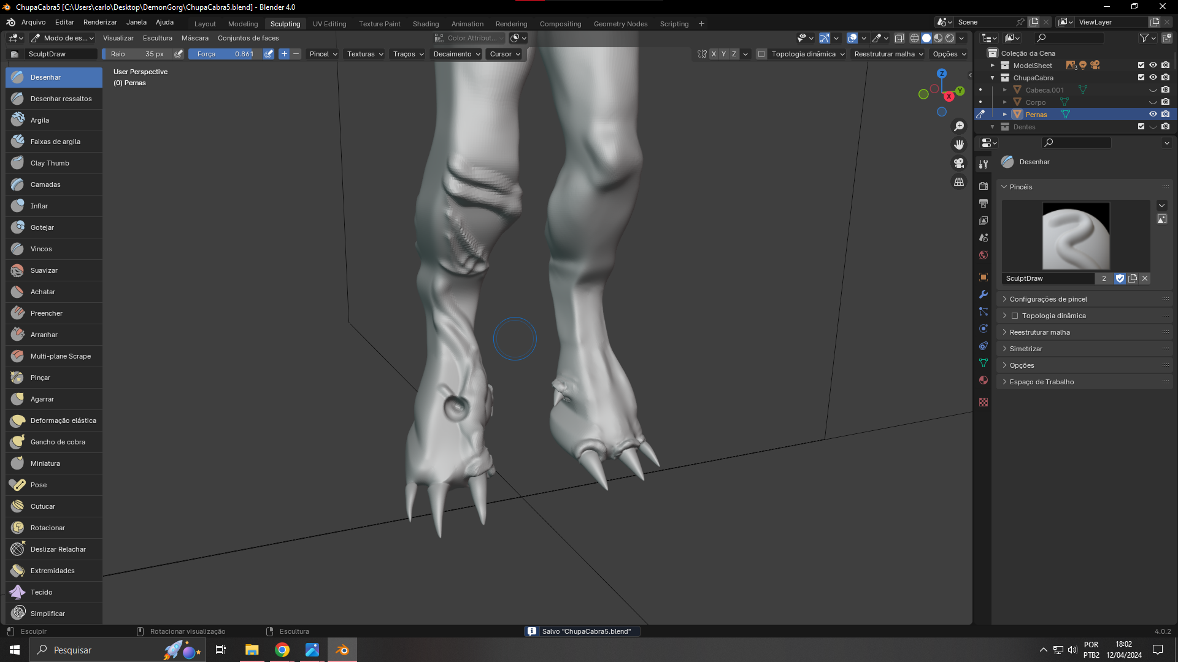This screenshot has height=662, width=1178.
Task: Hide the Pernas object with eye icon
Action: [1153, 115]
